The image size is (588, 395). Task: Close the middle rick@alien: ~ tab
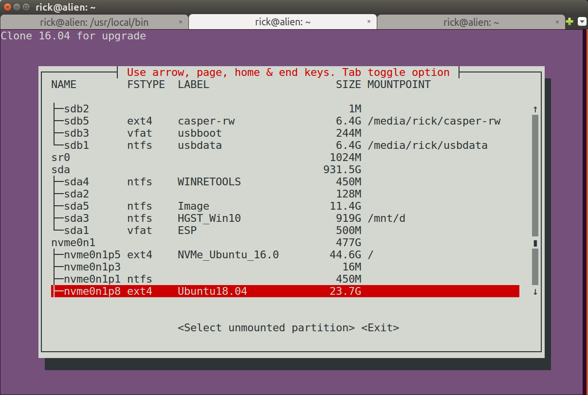(369, 22)
